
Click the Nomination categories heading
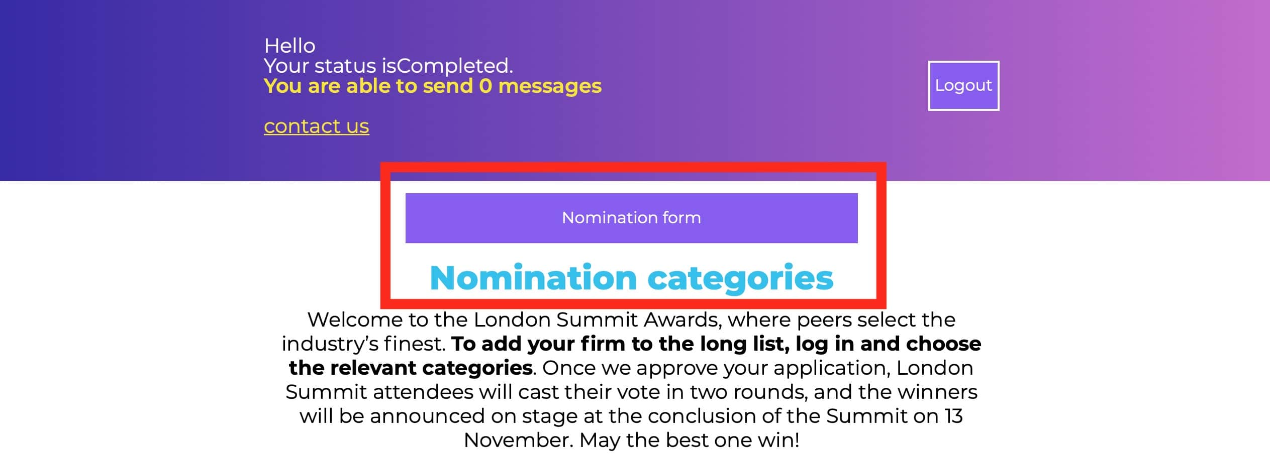[631, 278]
